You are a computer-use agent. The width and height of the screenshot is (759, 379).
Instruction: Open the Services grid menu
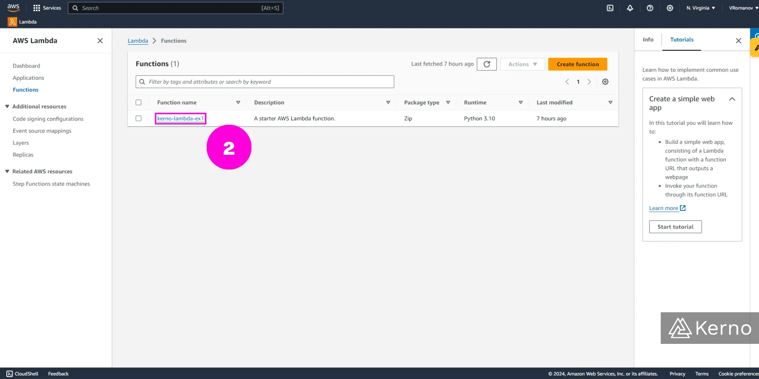click(47, 8)
